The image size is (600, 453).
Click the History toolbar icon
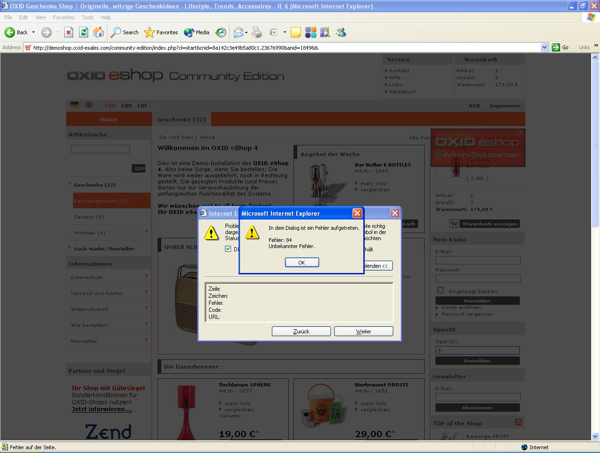[x=221, y=32]
